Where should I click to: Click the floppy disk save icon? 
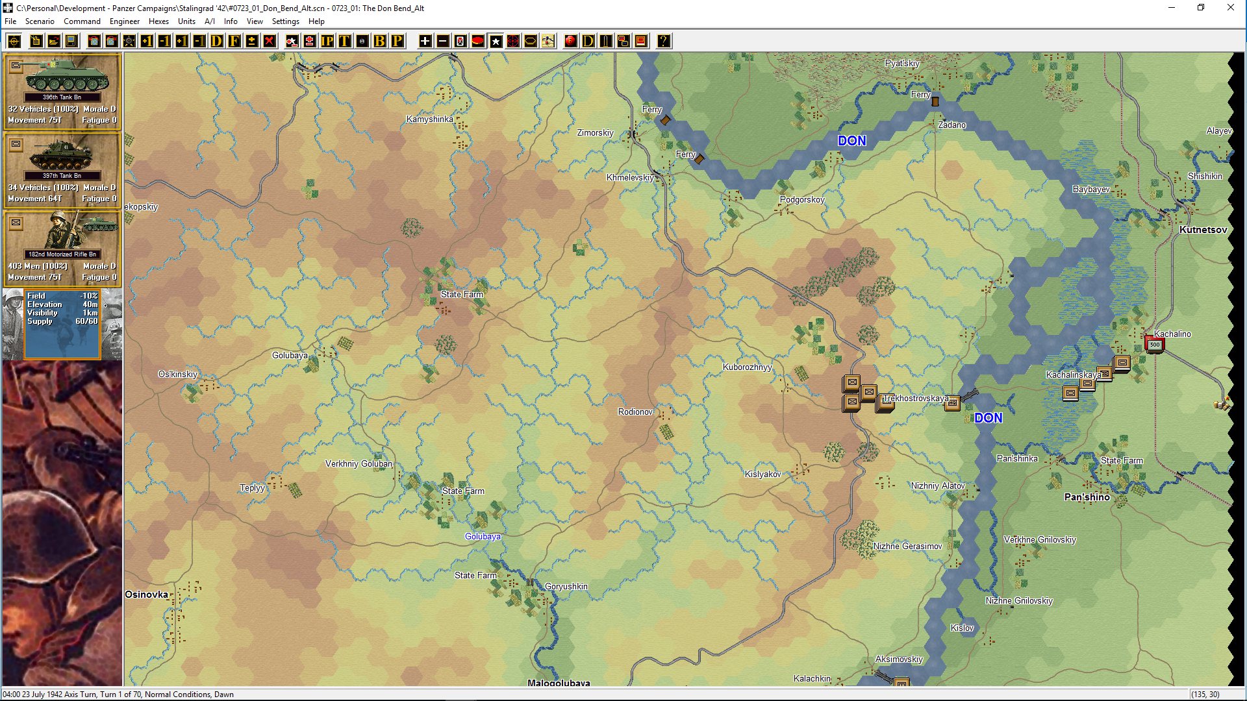pos(71,42)
